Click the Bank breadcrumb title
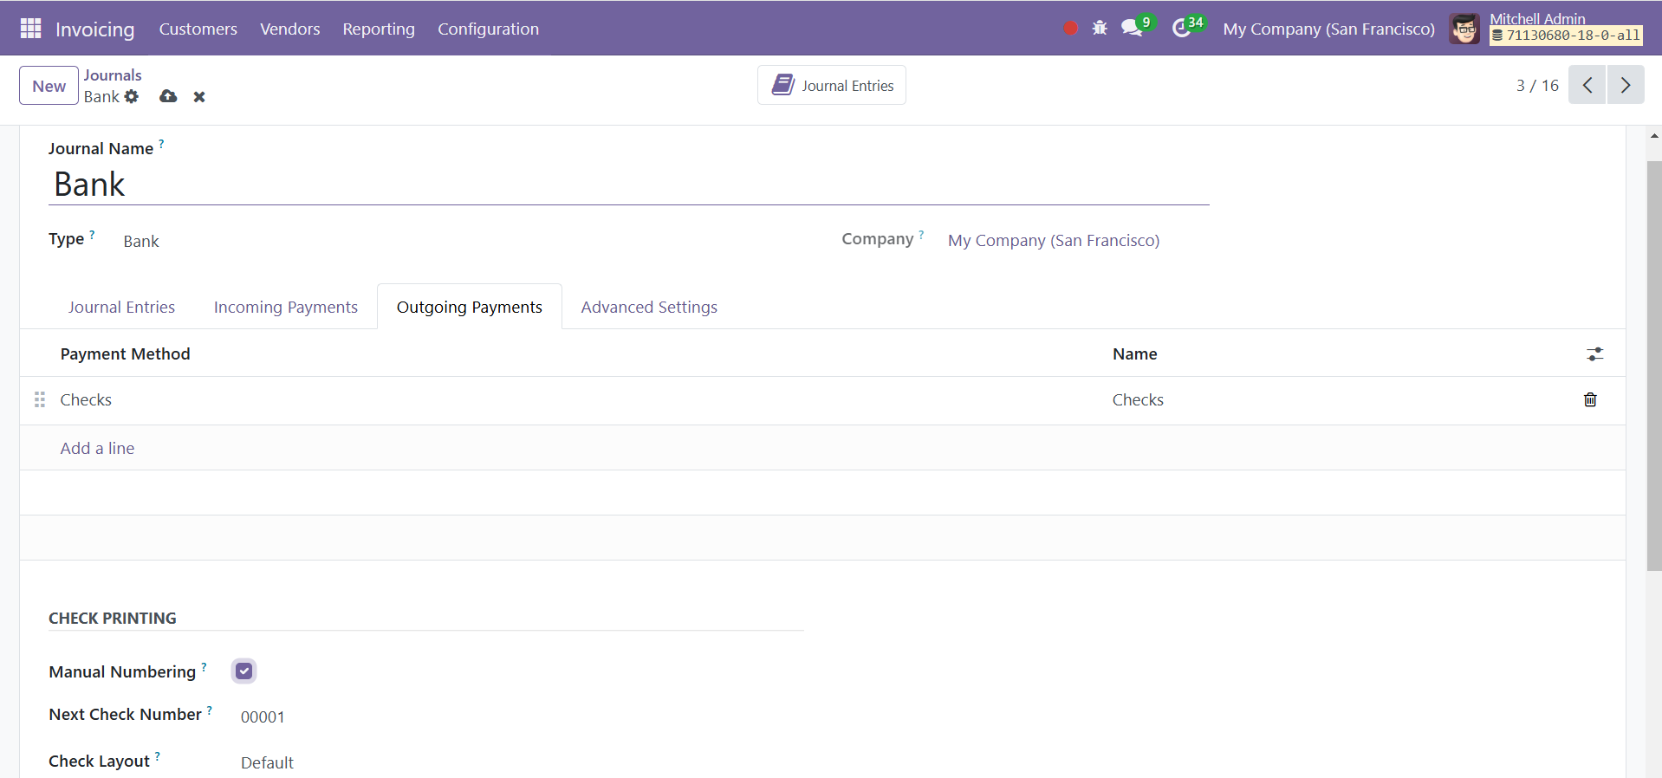 pyautogui.click(x=101, y=97)
